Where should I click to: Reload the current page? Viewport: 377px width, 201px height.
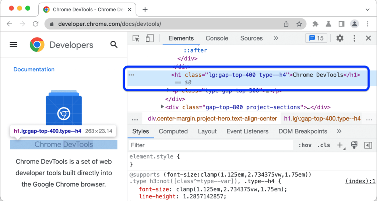click(x=36, y=24)
